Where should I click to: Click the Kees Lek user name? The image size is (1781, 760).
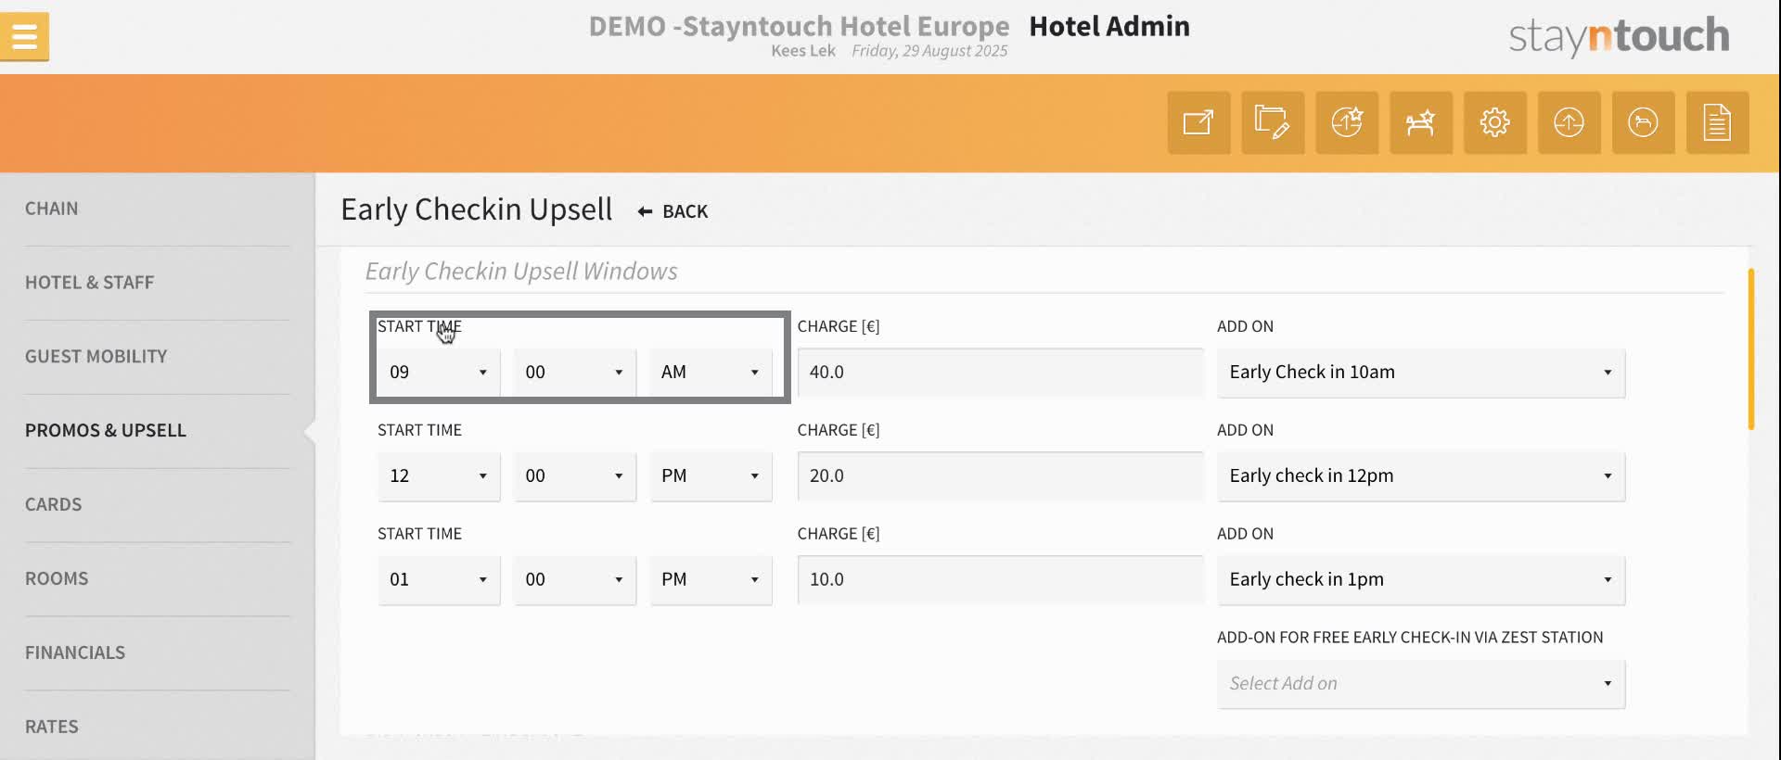tap(803, 51)
